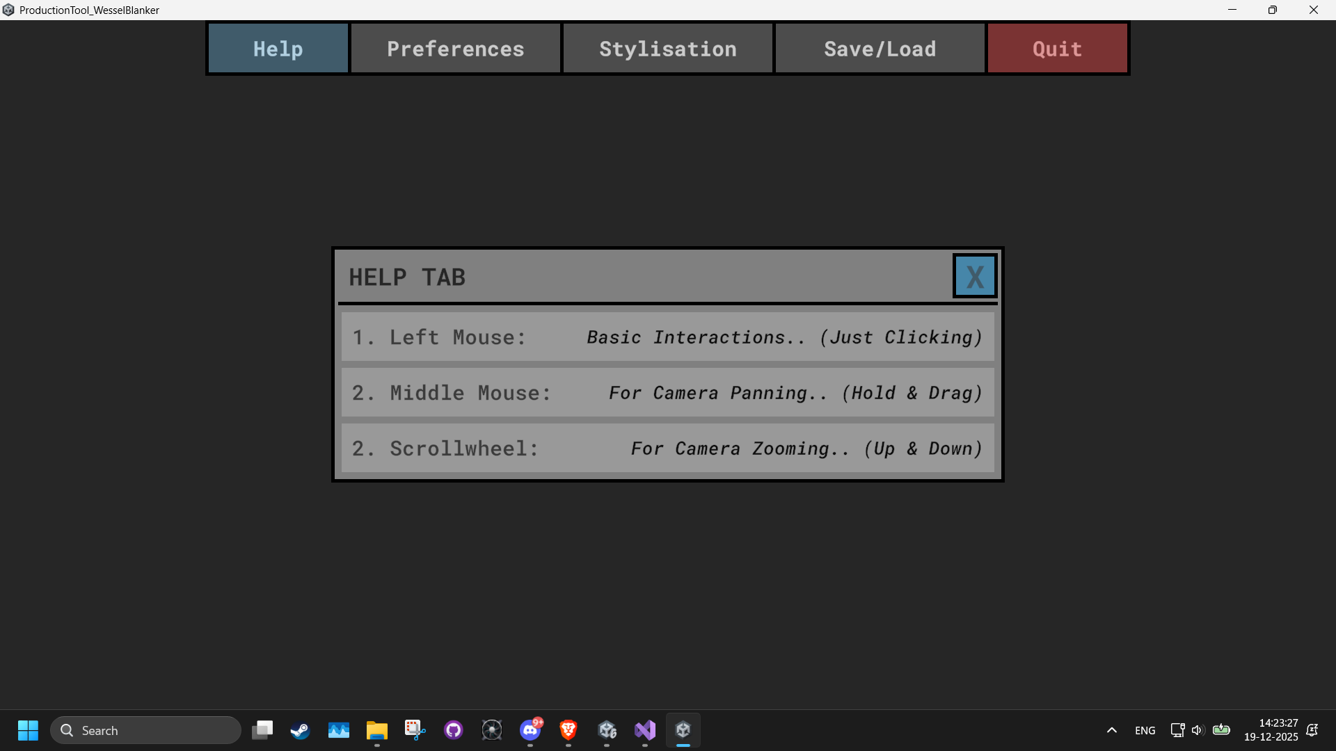Open Unity Hub taskbar icon
The height and width of the screenshot is (751, 1336).
point(607,730)
